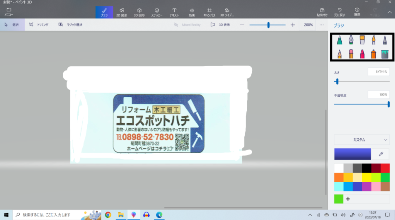Choose the brown color swatch
The width and height of the screenshot is (395, 220).
(x=385, y=187)
